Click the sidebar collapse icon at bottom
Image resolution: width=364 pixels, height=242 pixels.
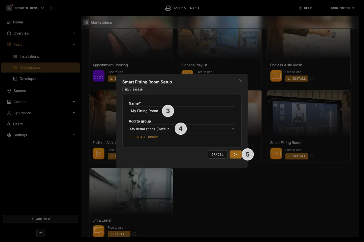(40, 233)
